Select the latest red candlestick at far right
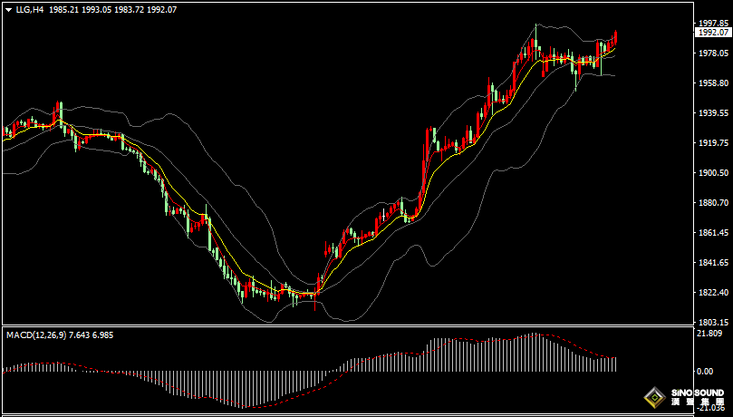The height and width of the screenshot is (417, 733). coord(615,38)
